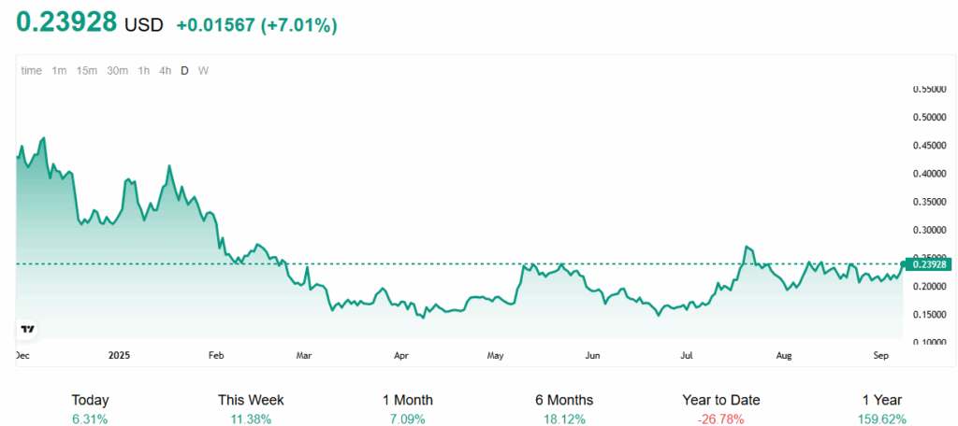Select the Today performance period
Image resolution: width=958 pixels, height=426 pixels.
tap(90, 408)
